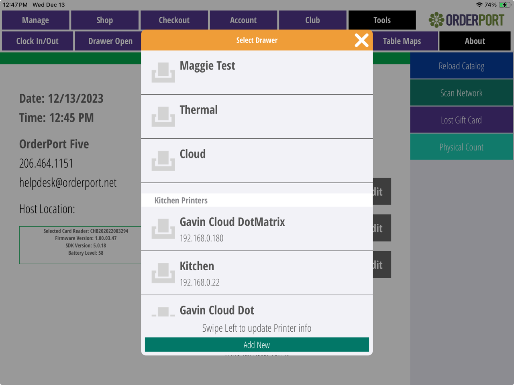
Task: Click the status bar clock 12:47 PM
Action: coord(15,5)
